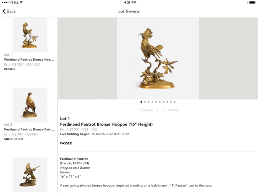Tap the main hoopoe bronze image
Viewport: 258px width, 193px height.
(158, 58)
